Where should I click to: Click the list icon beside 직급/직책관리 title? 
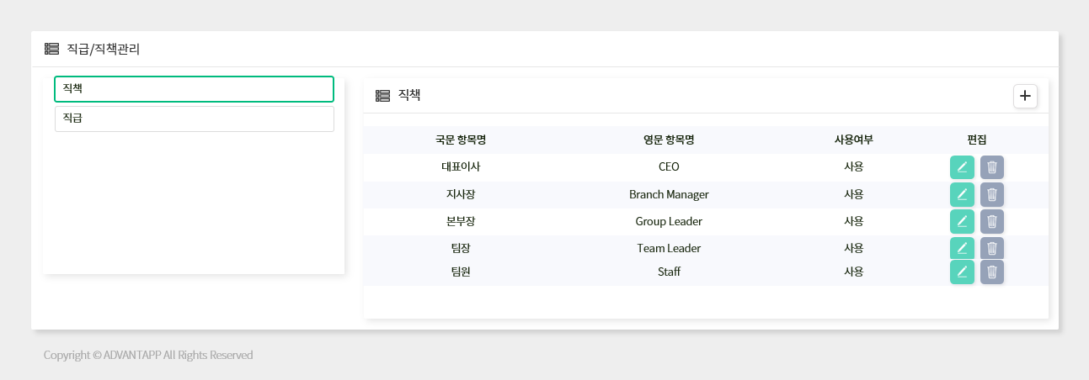51,50
